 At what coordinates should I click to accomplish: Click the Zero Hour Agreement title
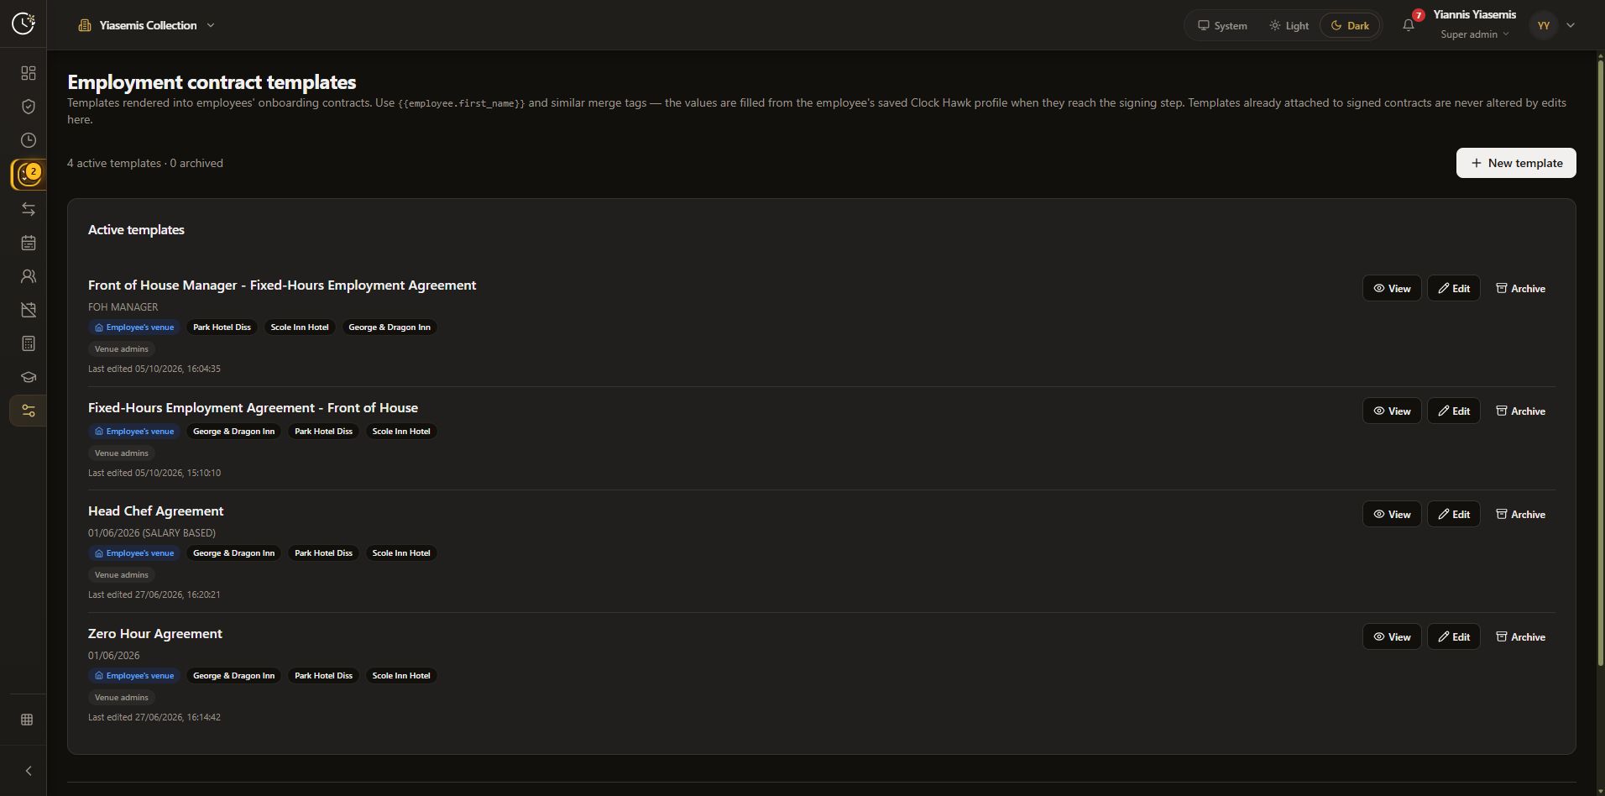coord(155,633)
